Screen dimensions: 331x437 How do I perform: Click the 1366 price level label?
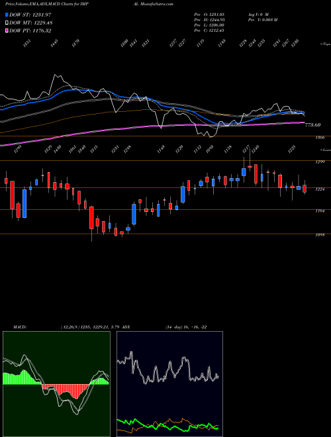point(319,138)
